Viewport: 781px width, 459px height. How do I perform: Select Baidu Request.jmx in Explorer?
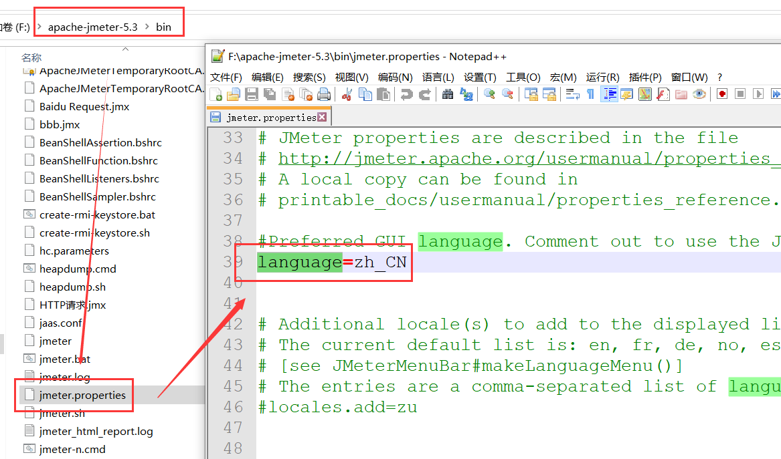(84, 106)
